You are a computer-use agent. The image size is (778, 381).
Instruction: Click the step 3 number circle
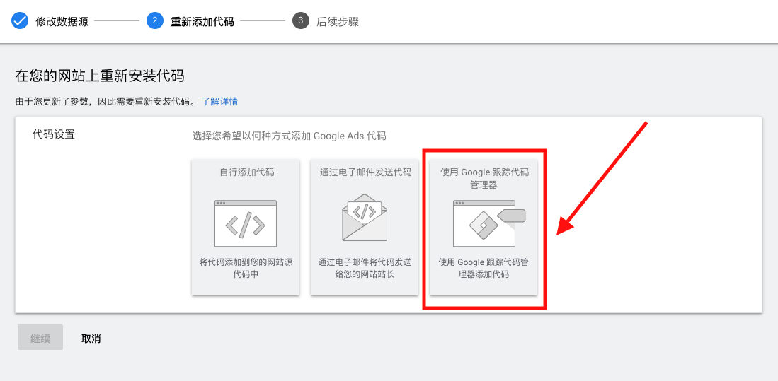point(301,20)
